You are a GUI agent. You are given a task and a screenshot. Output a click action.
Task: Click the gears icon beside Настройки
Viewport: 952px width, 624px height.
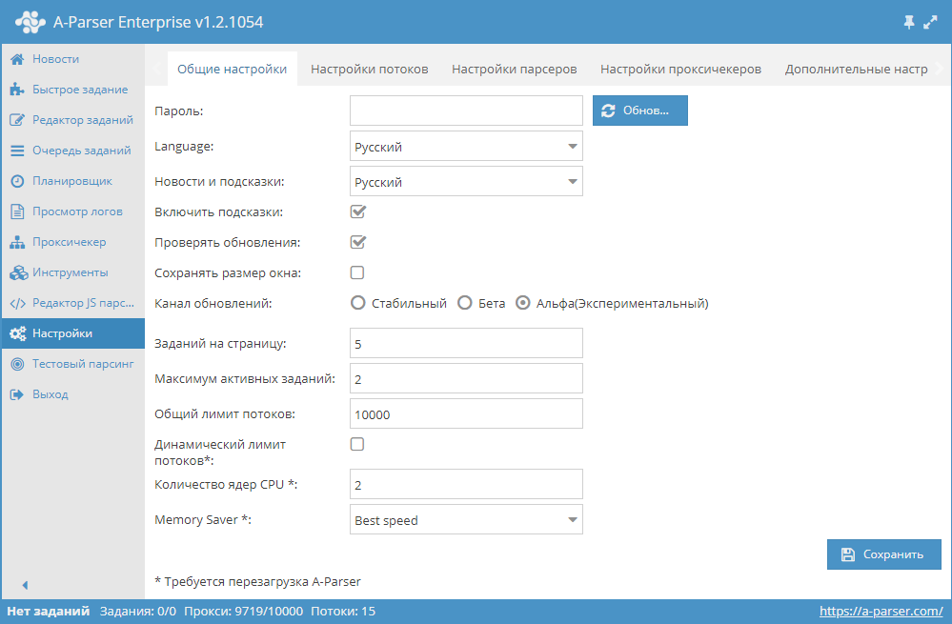[18, 333]
